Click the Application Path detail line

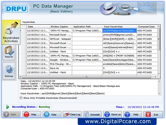click(x=70, y=86)
